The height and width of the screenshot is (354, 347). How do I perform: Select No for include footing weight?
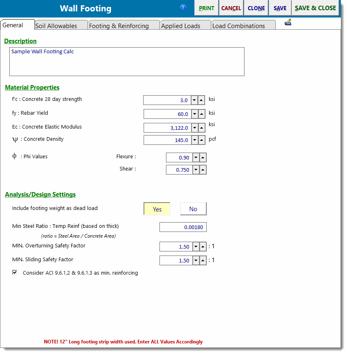point(193,209)
